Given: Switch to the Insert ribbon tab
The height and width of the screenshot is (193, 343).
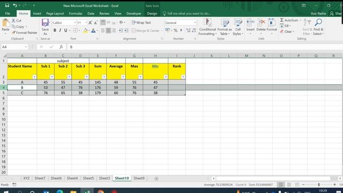Looking at the screenshot, I should [37, 13].
